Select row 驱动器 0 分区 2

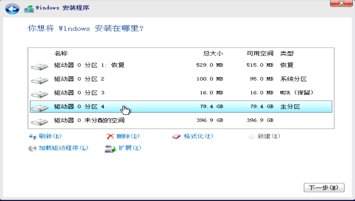tap(181, 79)
